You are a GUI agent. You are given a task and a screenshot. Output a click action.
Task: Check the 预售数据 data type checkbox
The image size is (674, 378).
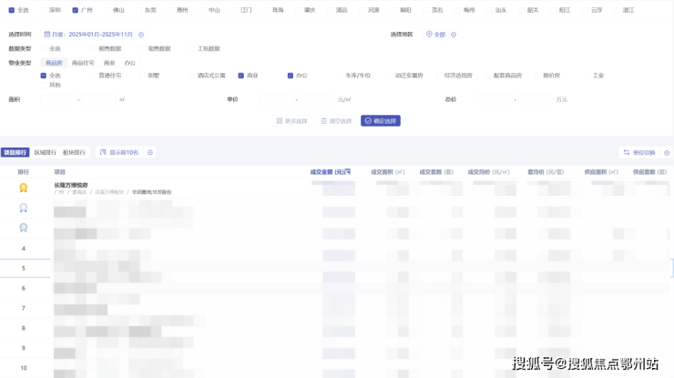[93, 48]
